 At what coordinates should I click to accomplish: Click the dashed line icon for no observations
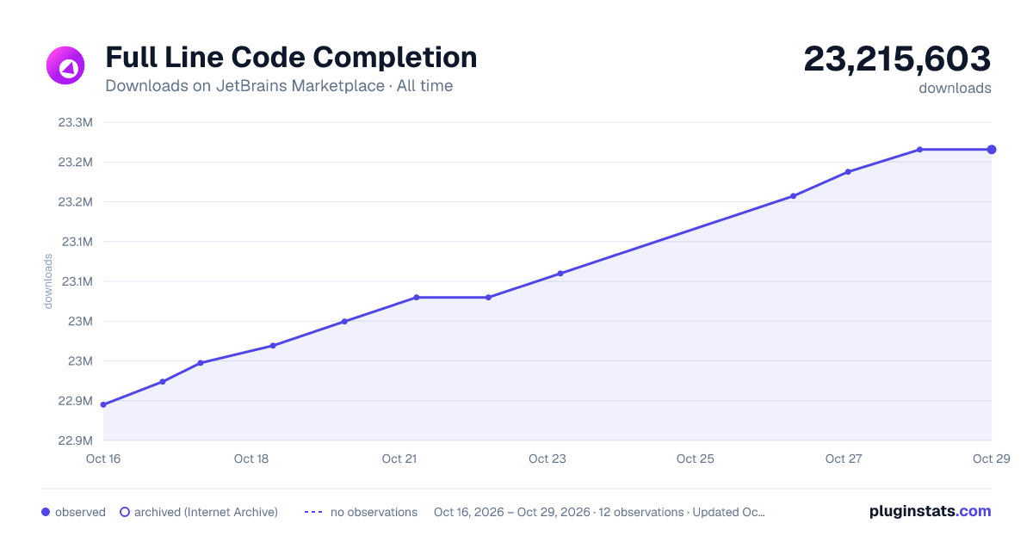[x=313, y=512]
